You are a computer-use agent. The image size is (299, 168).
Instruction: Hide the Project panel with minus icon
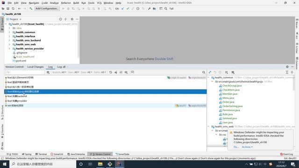[x=77, y=19]
